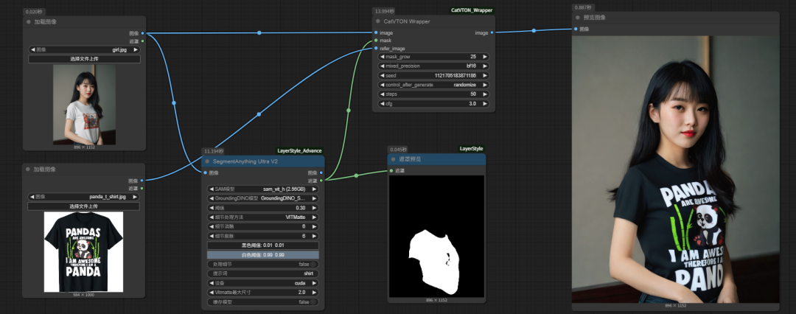This screenshot has height=314, width=796.
Task: Increase mask_grow with its right arrow
Action: point(485,57)
